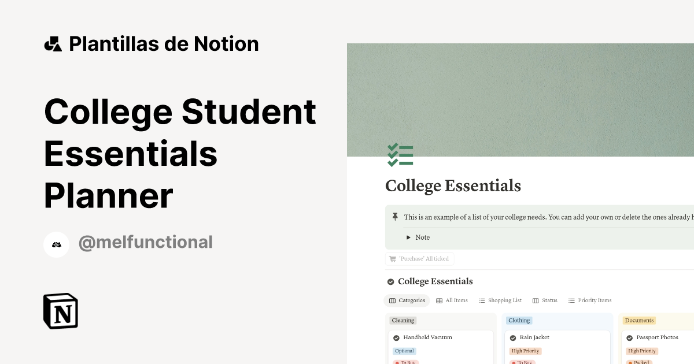Open the @melfunctional profile link

pos(145,242)
